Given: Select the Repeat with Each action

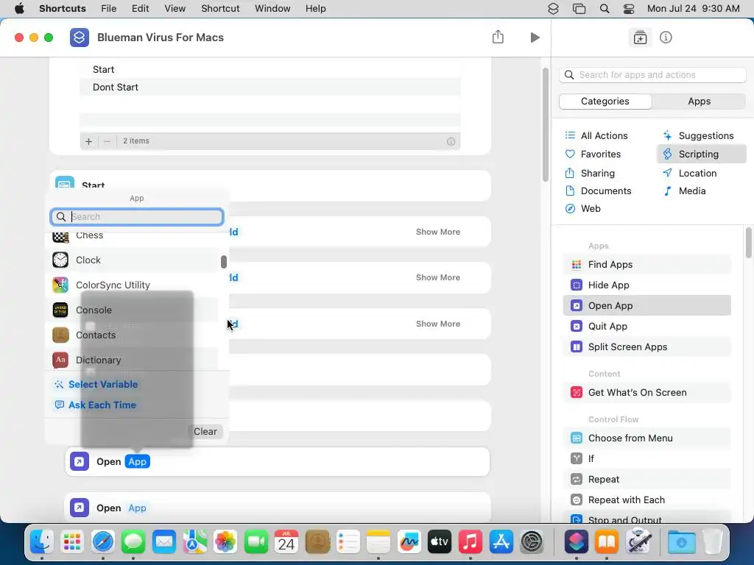Looking at the screenshot, I should pos(646,500).
